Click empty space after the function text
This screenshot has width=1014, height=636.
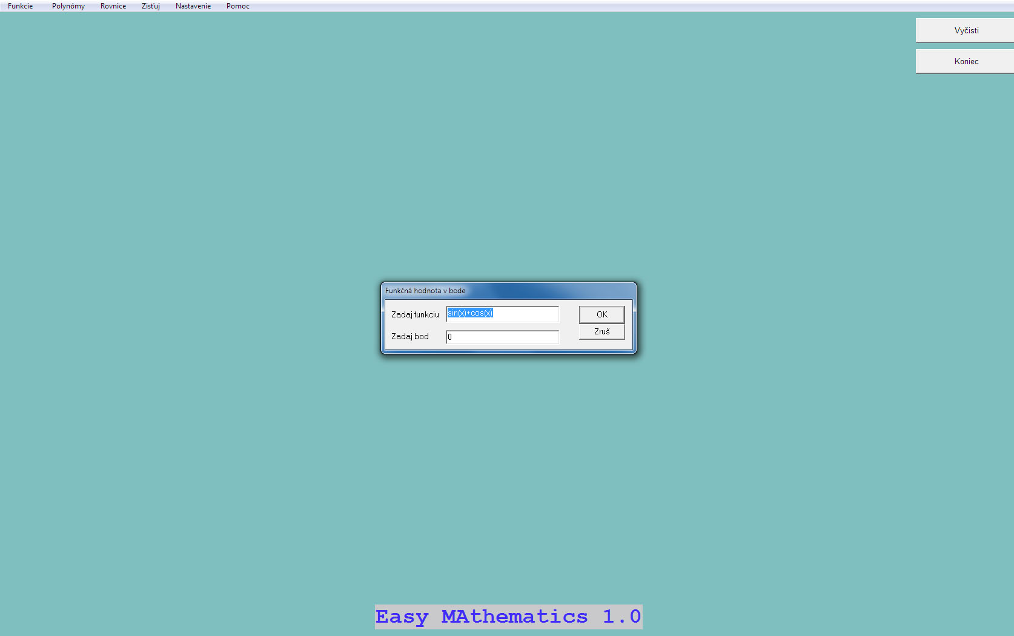(527, 314)
